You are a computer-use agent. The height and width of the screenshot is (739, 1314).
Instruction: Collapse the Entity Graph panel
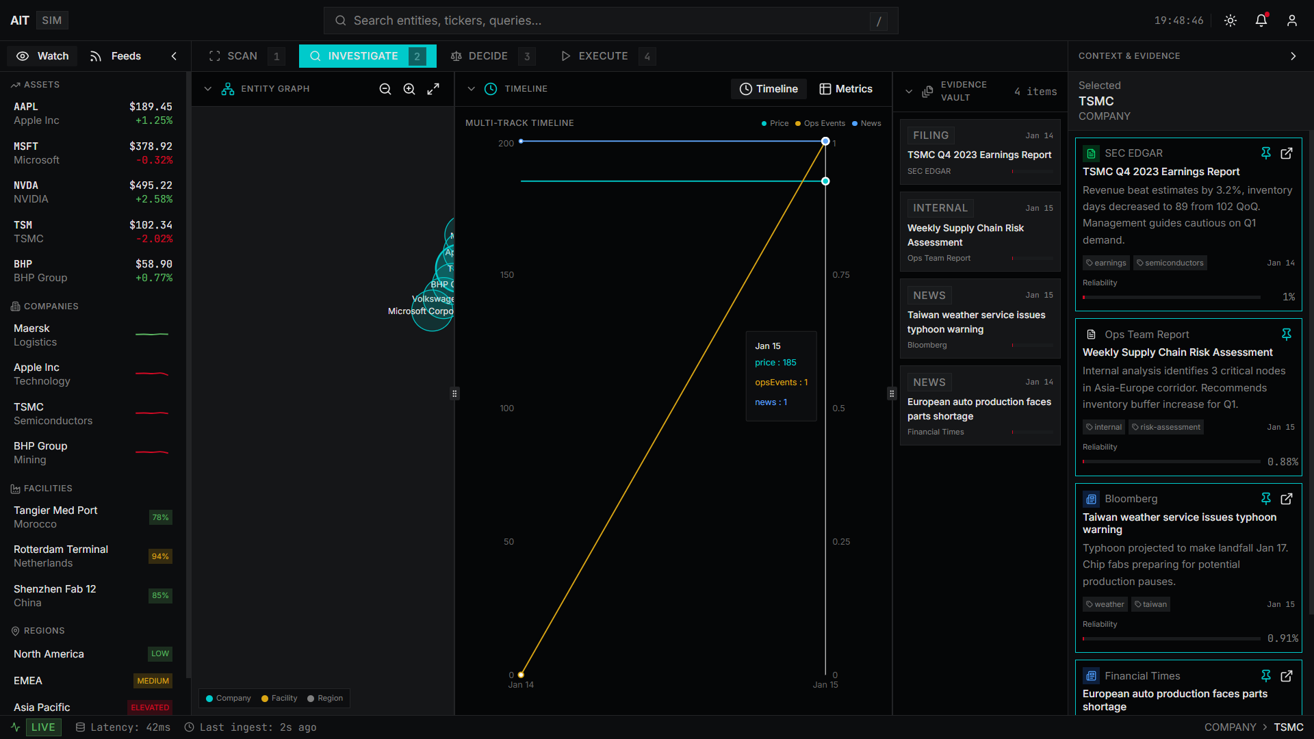coord(208,89)
